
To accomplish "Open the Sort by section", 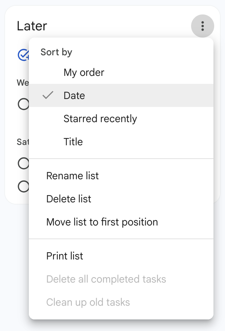I will [x=56, y=52].
